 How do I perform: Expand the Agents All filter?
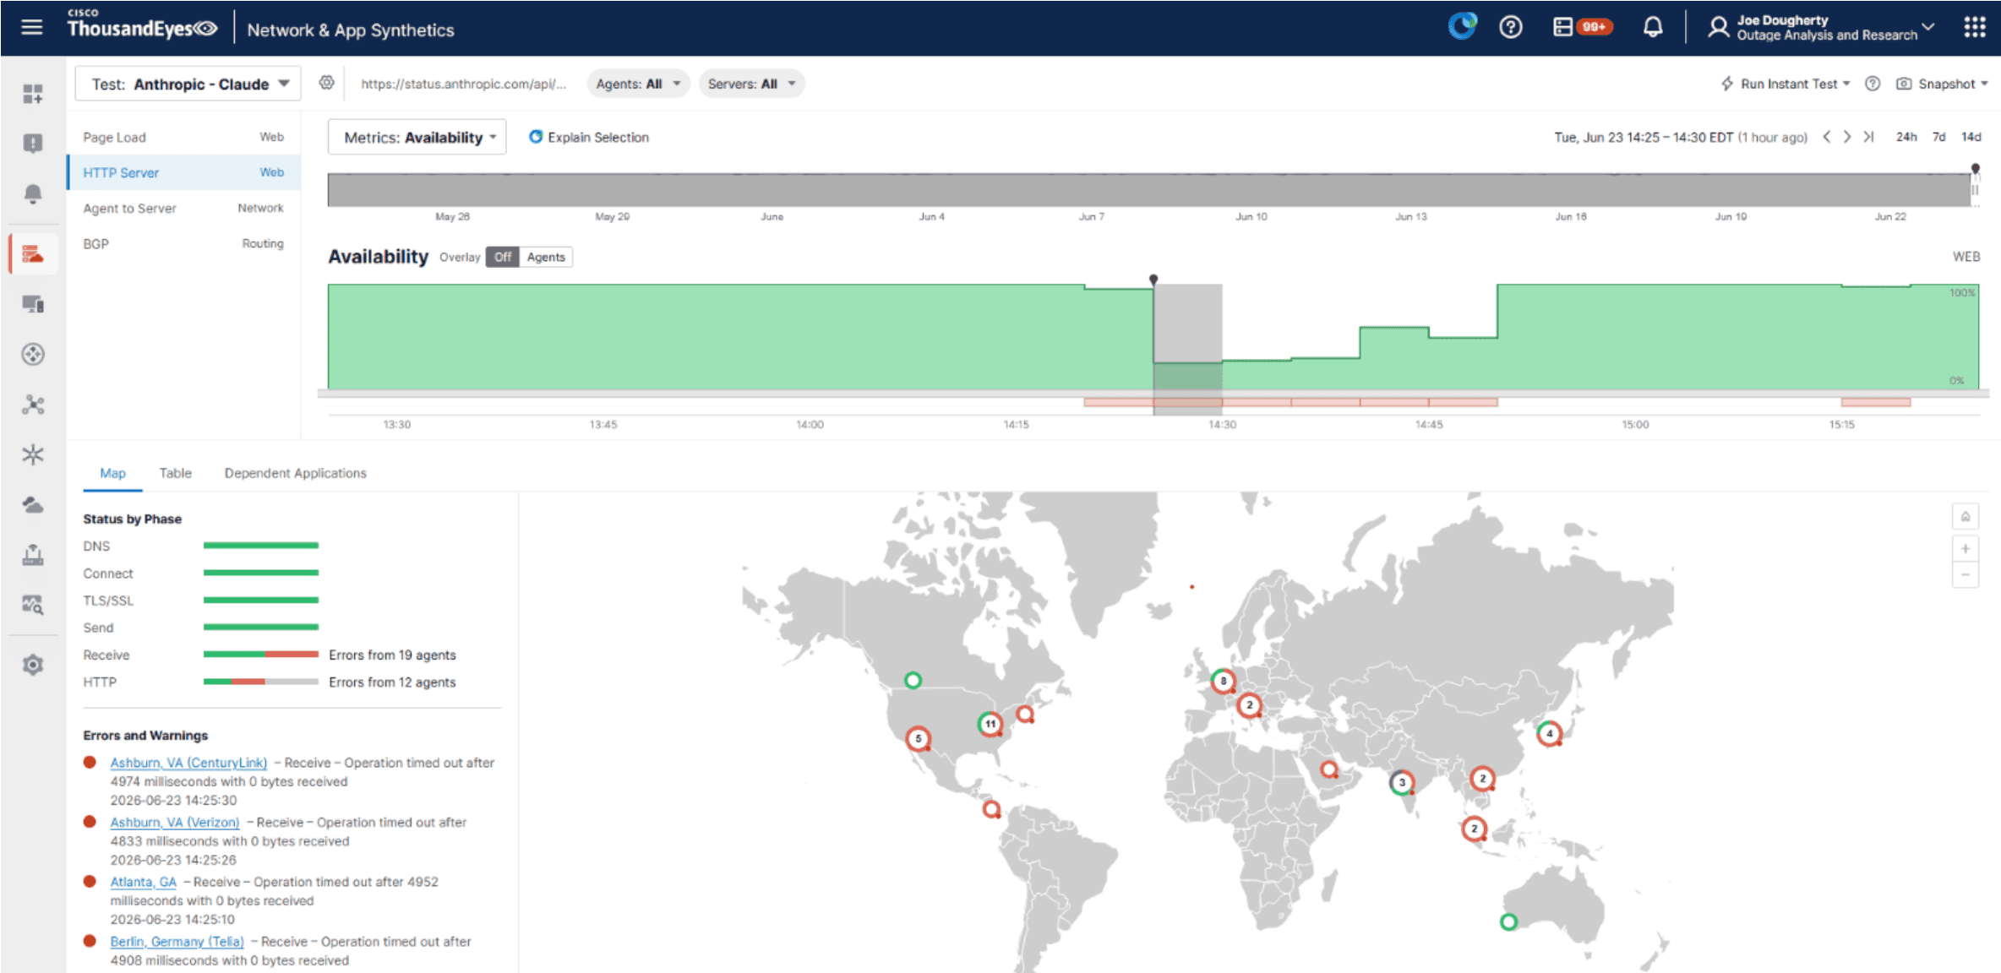click(638, 84)
